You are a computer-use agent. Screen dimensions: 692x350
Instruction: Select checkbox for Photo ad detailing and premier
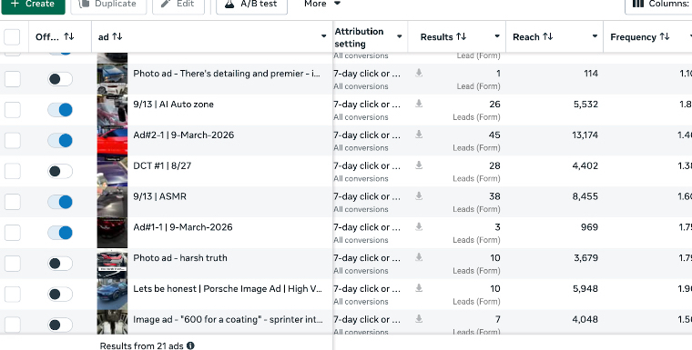13,79
